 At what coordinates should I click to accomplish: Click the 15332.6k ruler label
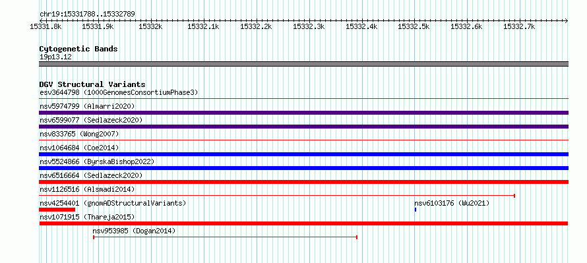(467, 26)
